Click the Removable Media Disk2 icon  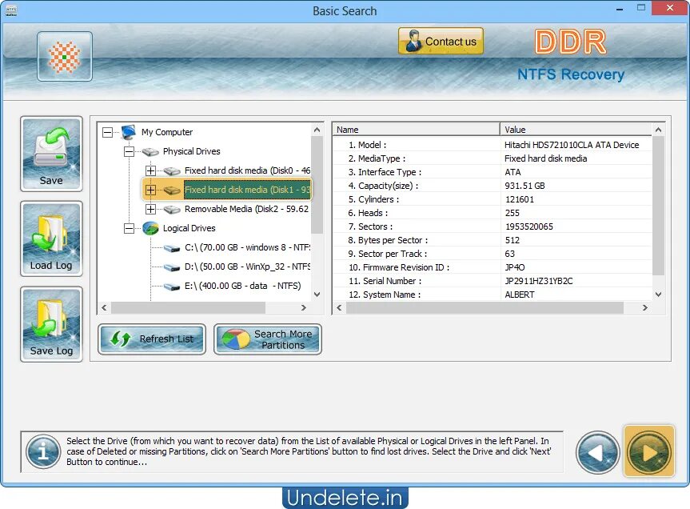(172, 209)
